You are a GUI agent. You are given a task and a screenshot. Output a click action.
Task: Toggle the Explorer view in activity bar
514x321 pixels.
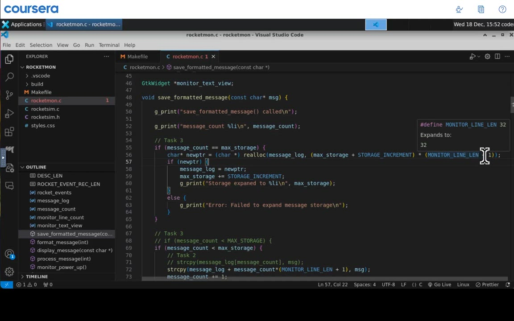click(9, 59)
